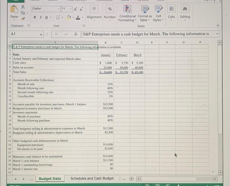
Task: Click the Font Color letter A
Action: pos(78,17)
